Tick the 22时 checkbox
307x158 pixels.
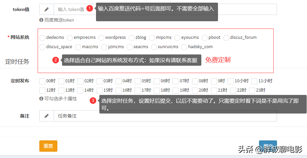point(233,91)
